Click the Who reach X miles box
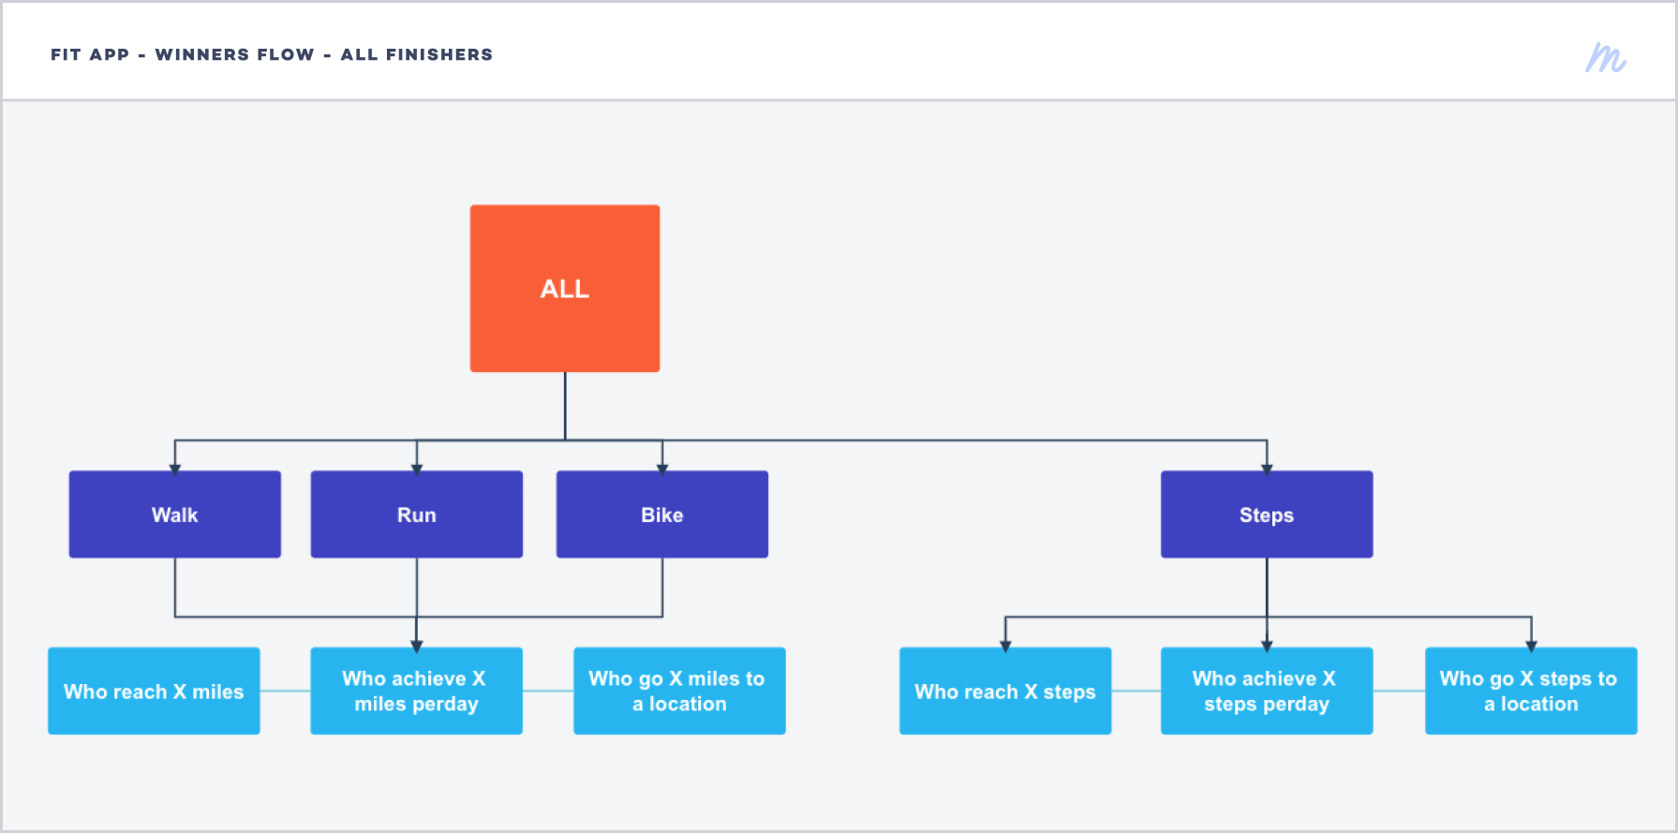 coord(154,691)
